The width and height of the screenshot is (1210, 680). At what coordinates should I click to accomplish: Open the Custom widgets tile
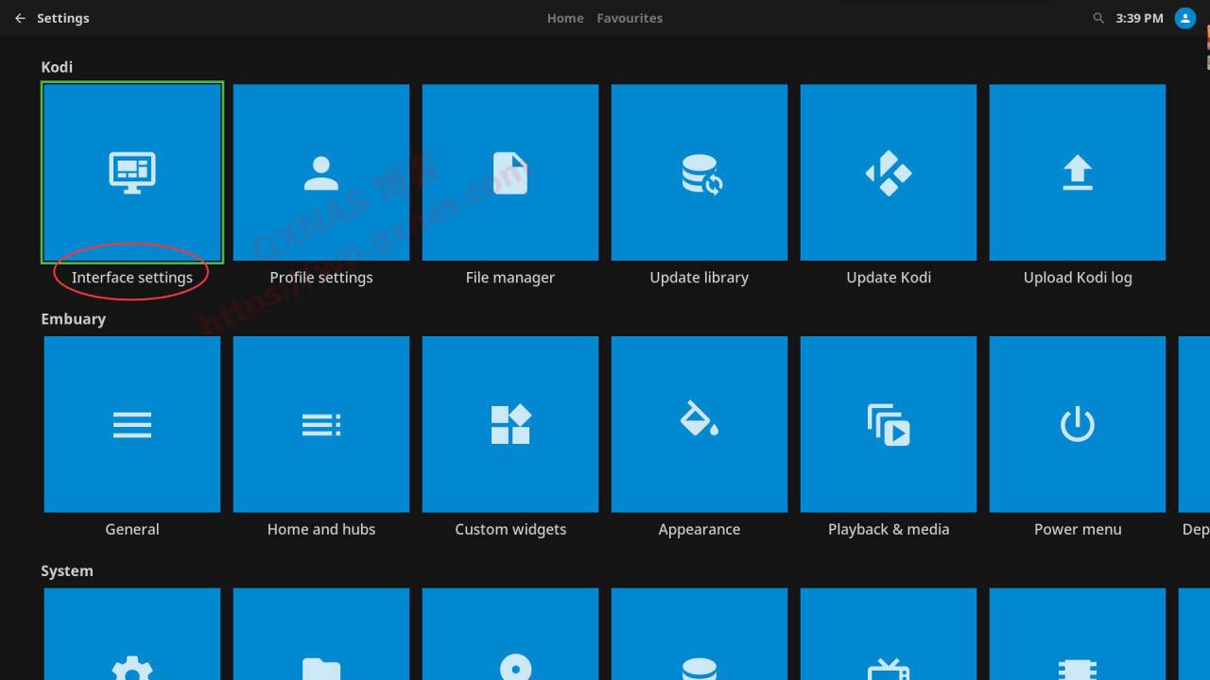pos(510,424)
